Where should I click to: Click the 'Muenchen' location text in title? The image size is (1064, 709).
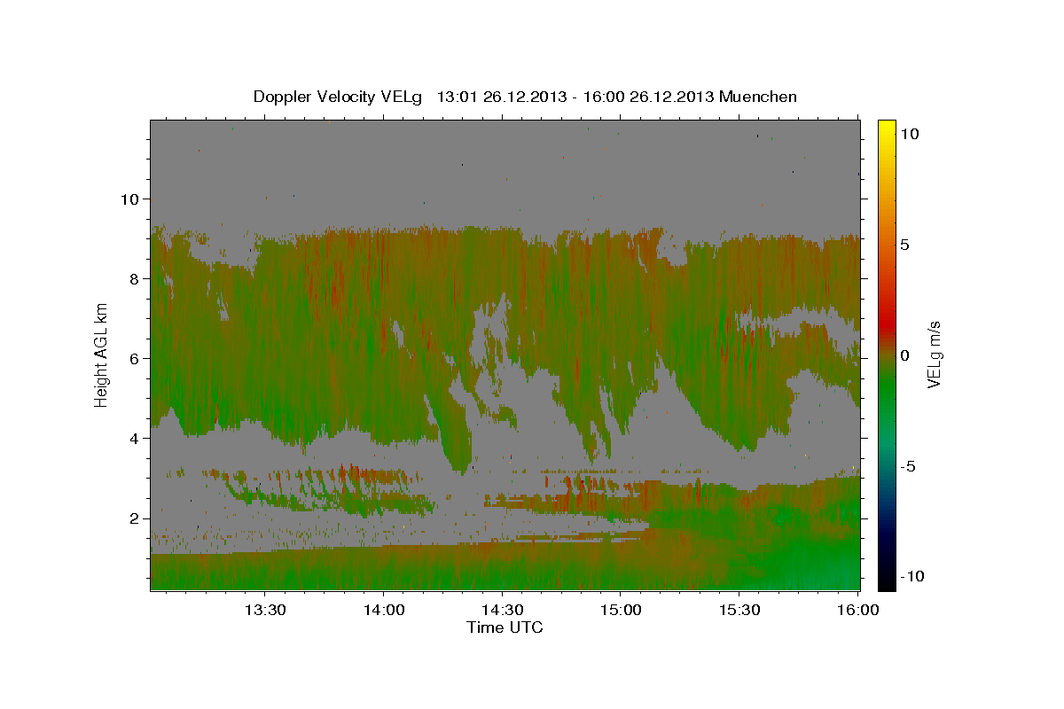click(x=758, y=97)
